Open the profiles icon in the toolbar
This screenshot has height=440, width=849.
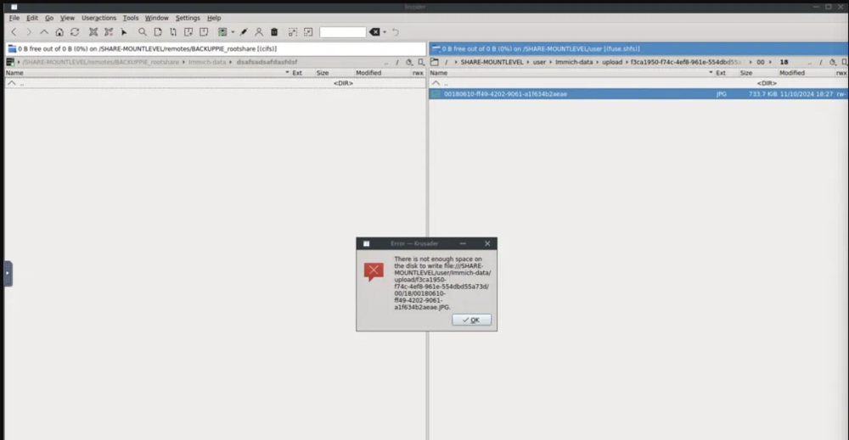coord(222,32)
